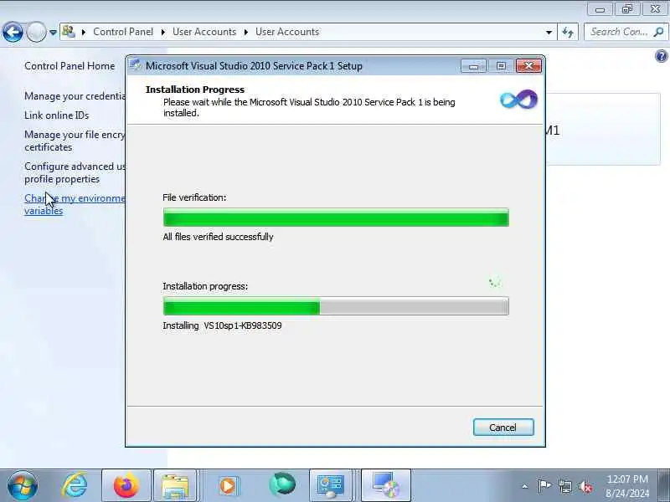Open the Windows Start orb
670x502 pixels.
click(x=23, y=486)
